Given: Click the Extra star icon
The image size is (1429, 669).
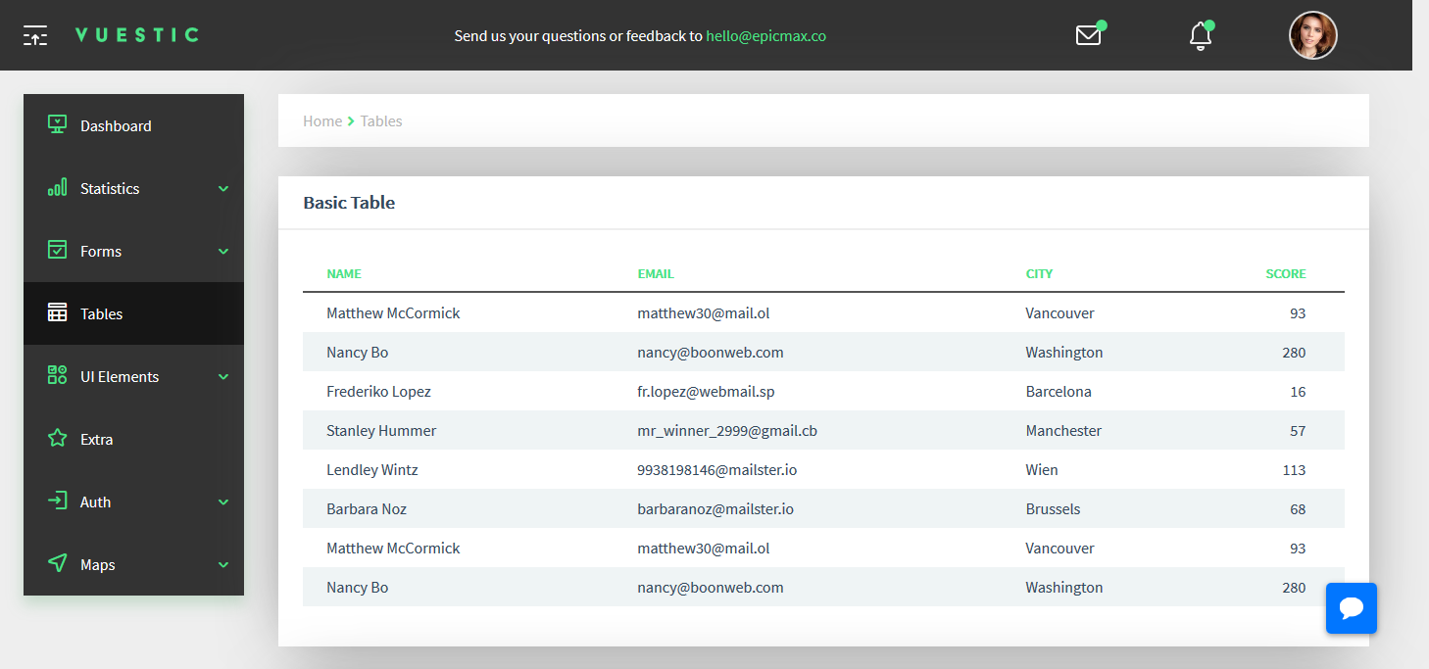Looking at the screenshot, I should tap(58, 438).
